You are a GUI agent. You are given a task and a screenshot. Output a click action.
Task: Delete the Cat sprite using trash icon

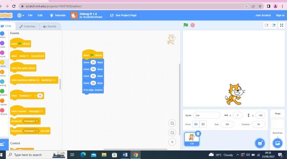point(198,134)
